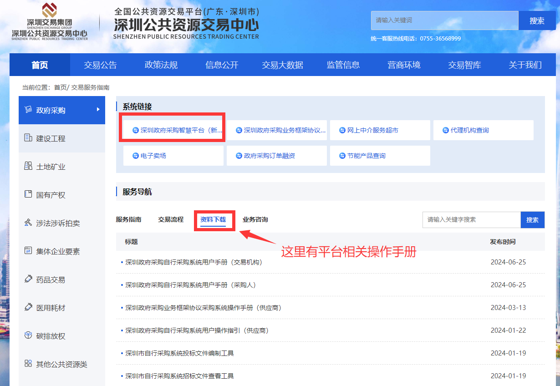Open the 网上中介服务超市 link
Screen dimensions: 560x386
click(372, 130)
